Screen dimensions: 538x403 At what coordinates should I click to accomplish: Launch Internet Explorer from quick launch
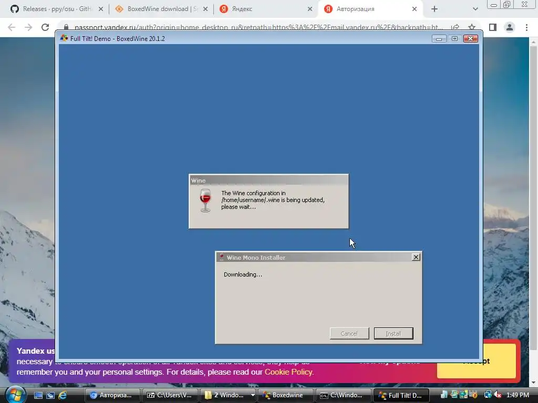tap(63, 395)
